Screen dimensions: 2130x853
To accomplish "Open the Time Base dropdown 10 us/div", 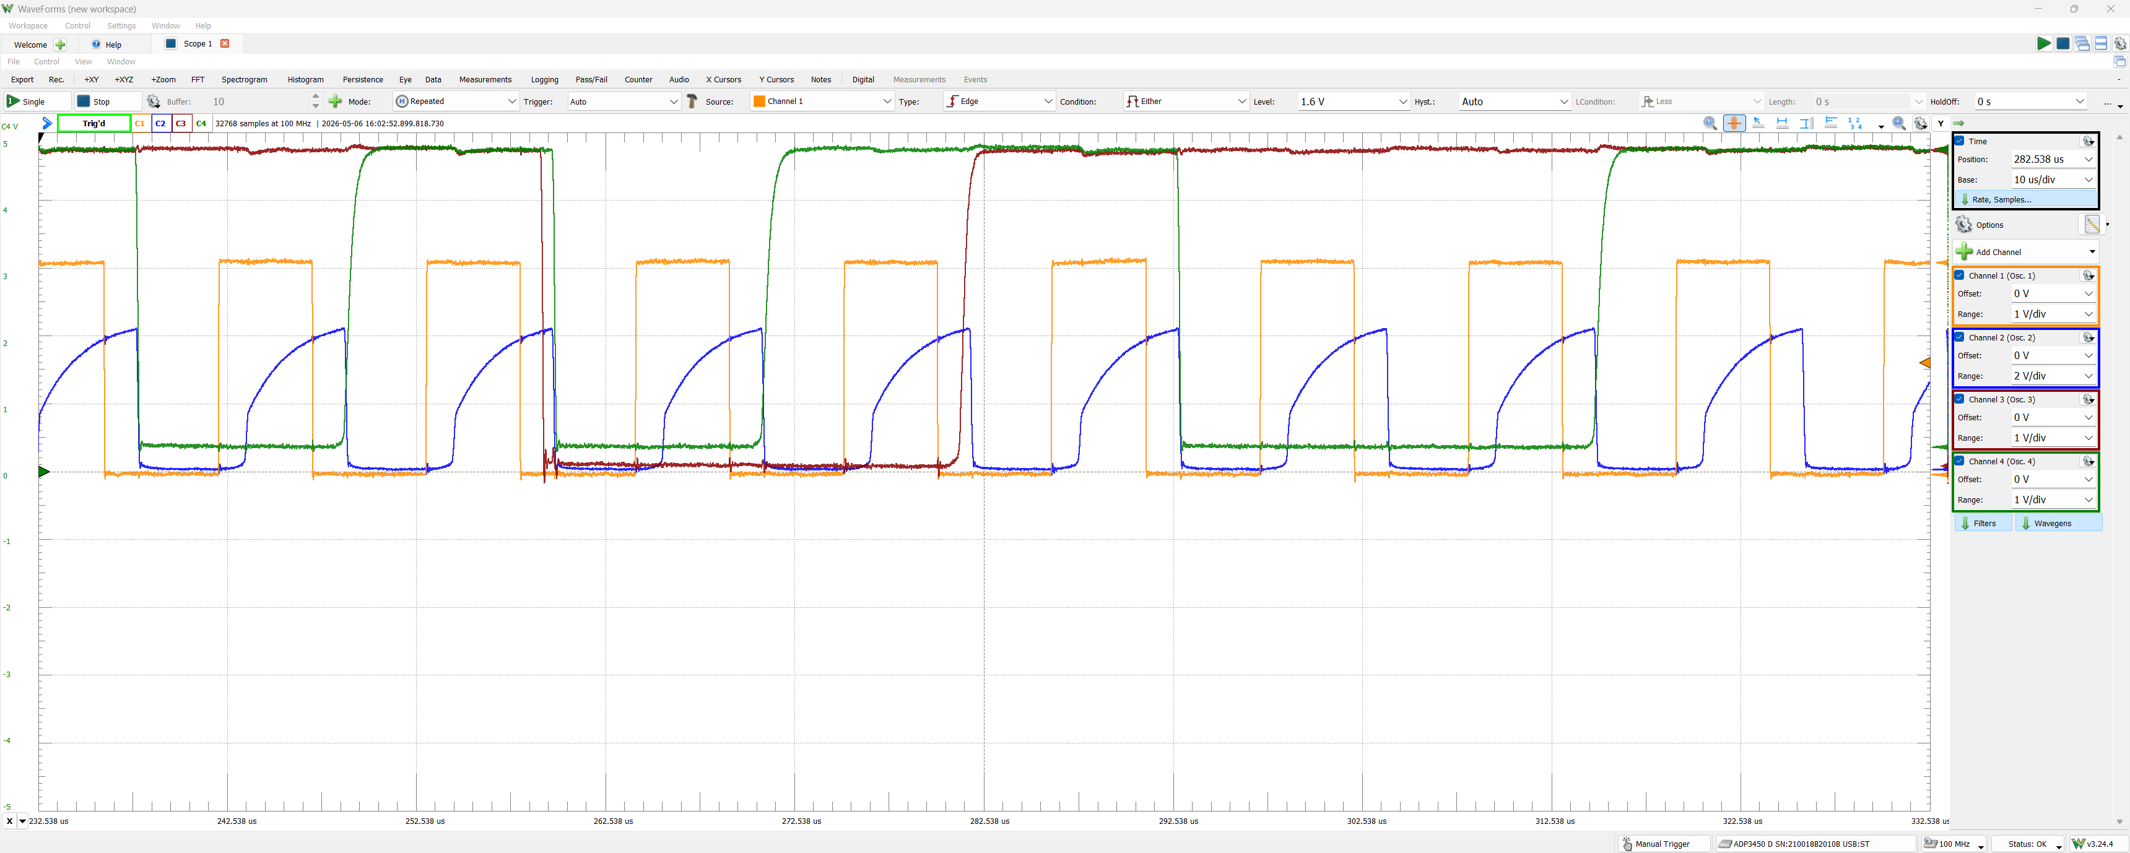I will (2054, 180).
